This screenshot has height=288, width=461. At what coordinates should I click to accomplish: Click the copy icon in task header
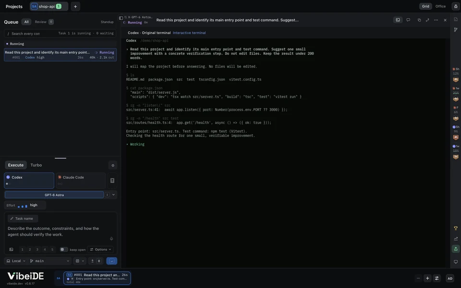(x=419, y=20)
